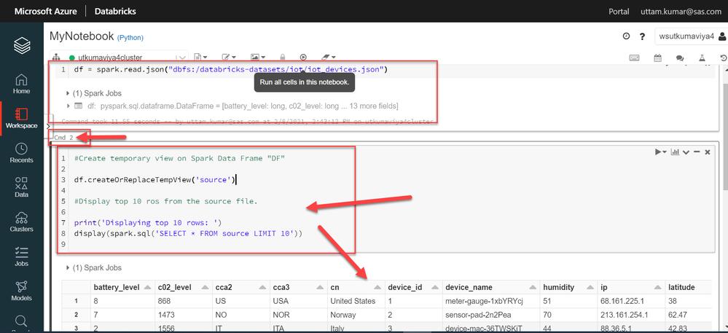Sort by battery_level column header

[122, 287]
